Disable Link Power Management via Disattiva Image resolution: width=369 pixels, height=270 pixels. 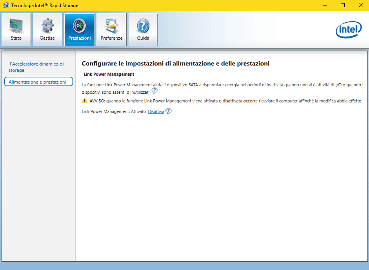tap(156, 112)
